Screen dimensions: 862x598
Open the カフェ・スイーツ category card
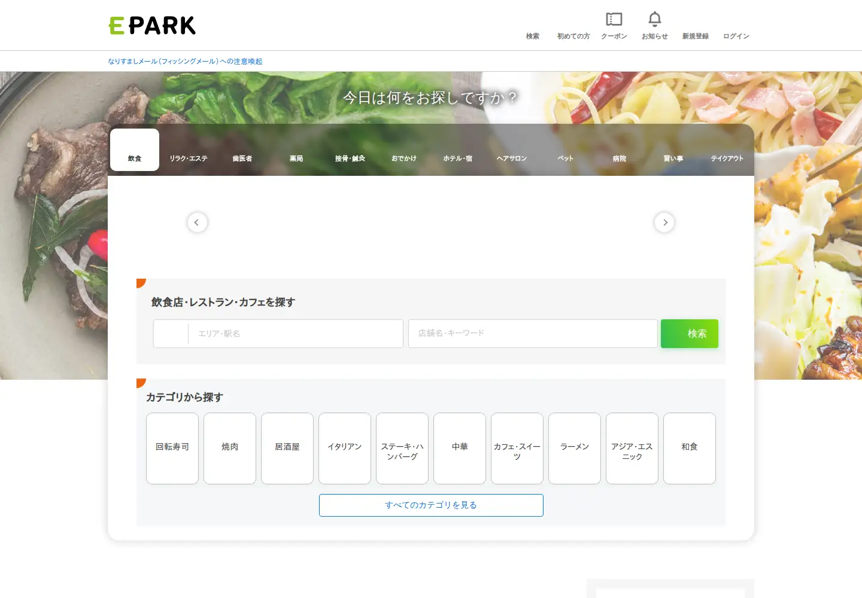click(x=517, y=448)
